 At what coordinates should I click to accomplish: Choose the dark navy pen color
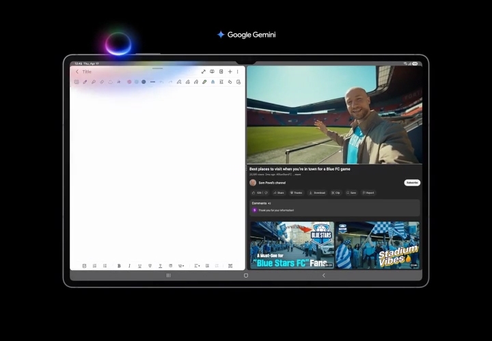(143, 82)
